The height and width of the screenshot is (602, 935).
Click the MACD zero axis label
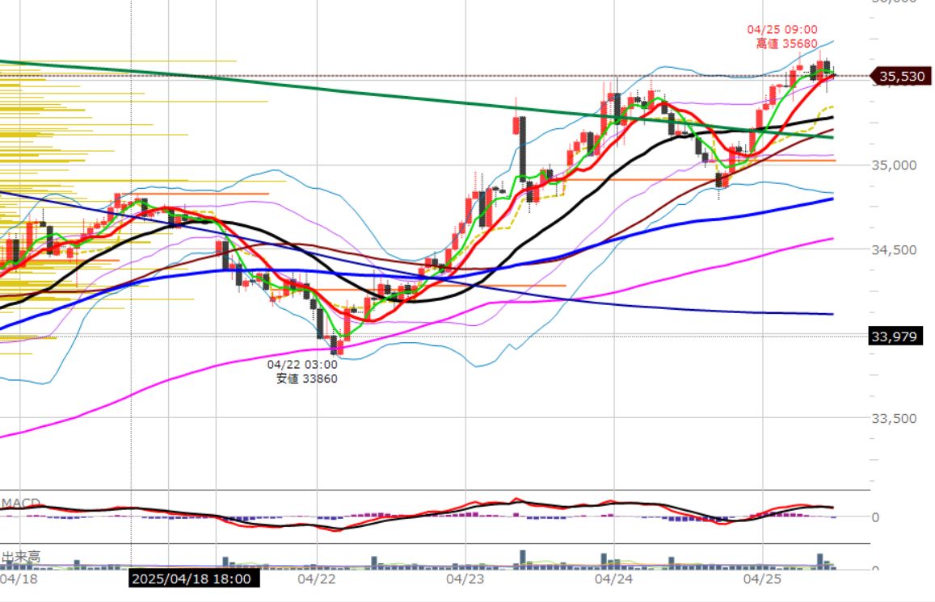(x=875, y=517)
